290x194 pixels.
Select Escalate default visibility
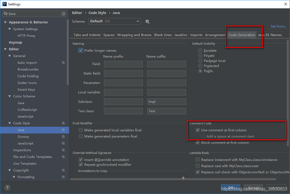(200, 50)
